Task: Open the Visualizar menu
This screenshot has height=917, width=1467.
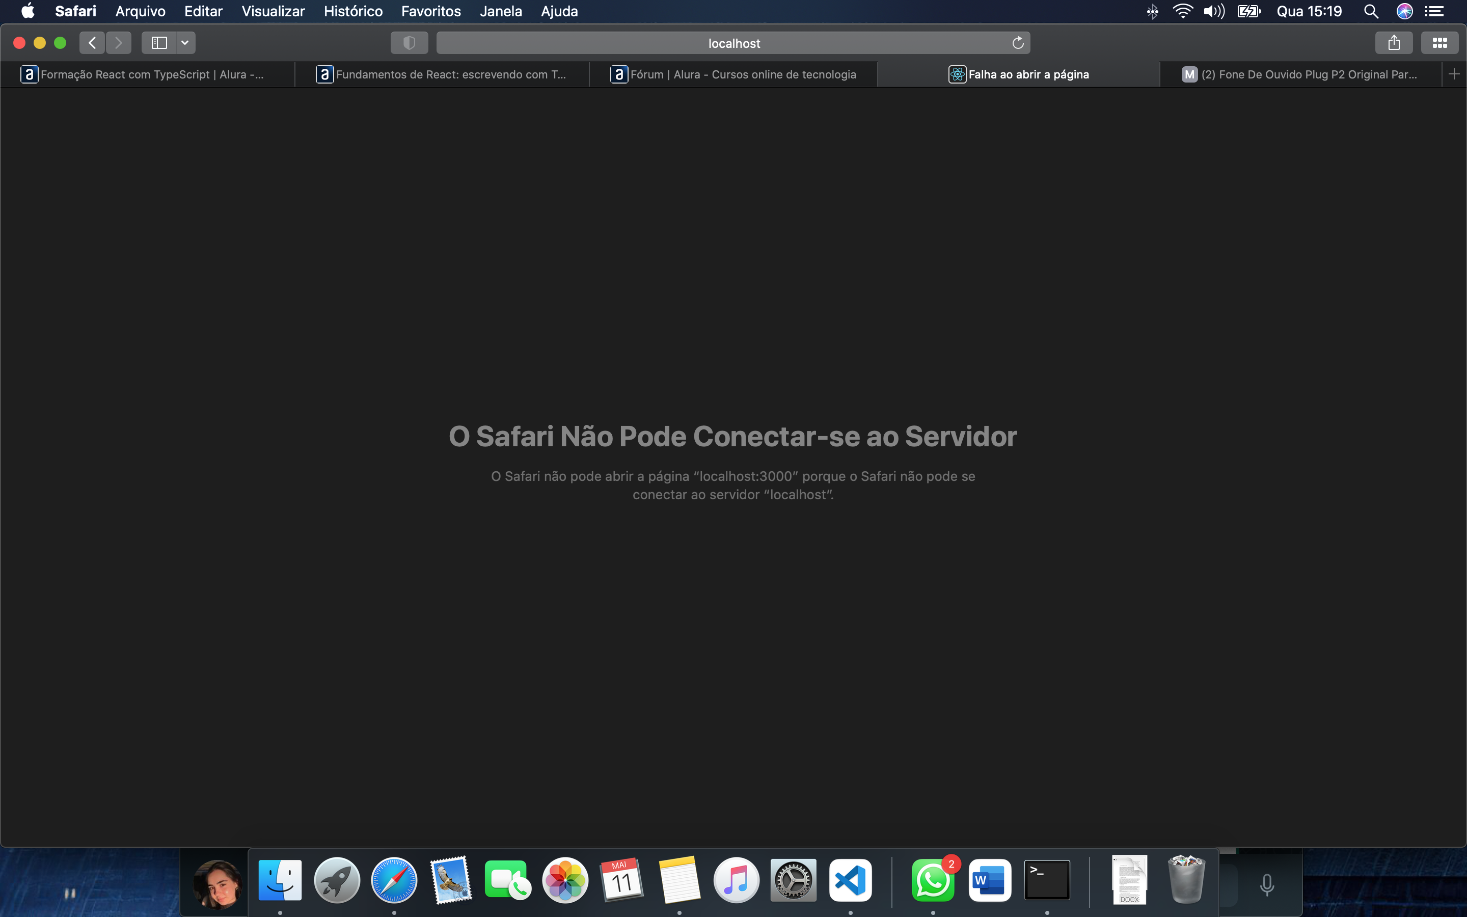Action: point(274,11)
